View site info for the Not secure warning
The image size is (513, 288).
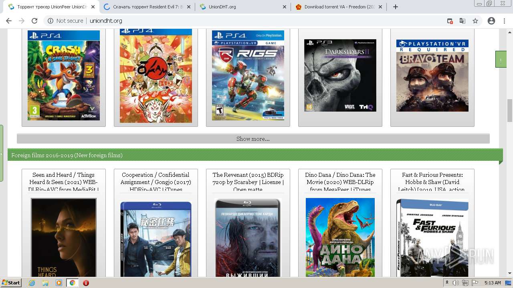(x=65, y=21)
